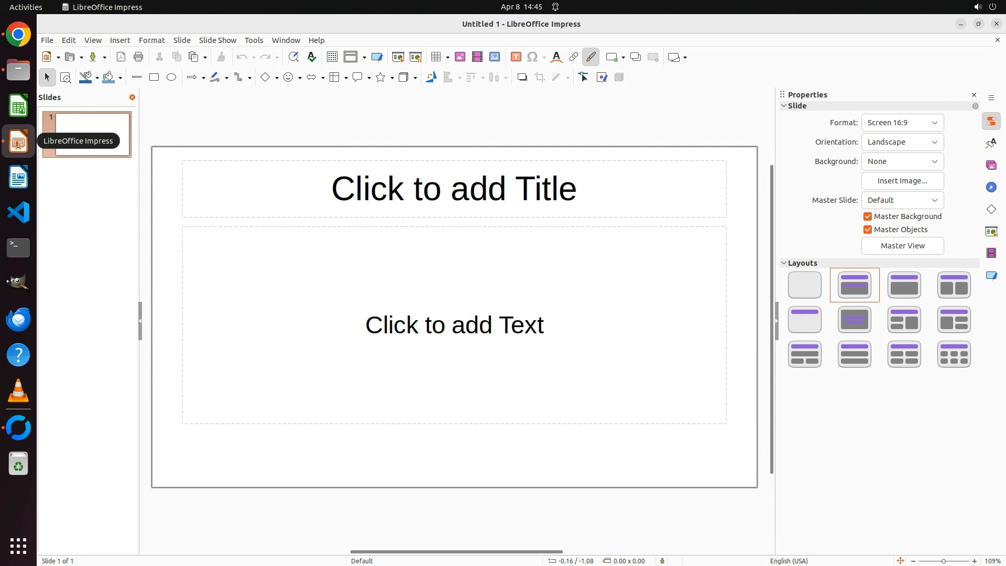
Task: Collapse the Layouts section
Action: coord(784,263)
